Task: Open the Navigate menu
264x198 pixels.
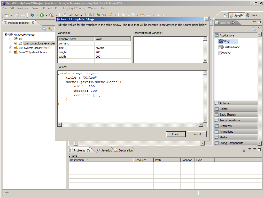Action: (23, 8)
